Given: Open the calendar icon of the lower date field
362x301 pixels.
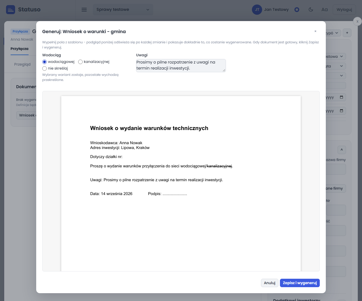Looking at the screenshot, I should click(341, 111).
